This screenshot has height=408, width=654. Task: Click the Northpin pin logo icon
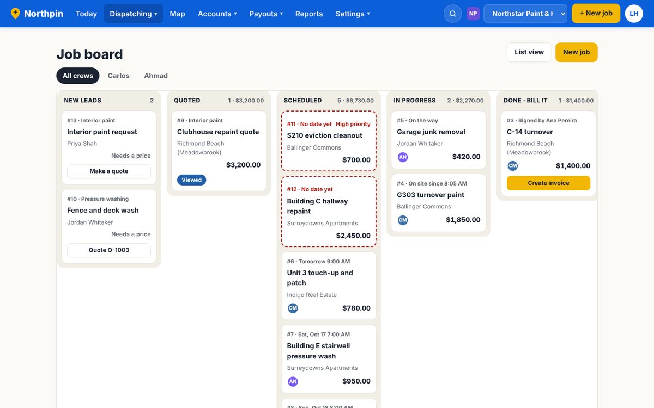tap(15, 14)
